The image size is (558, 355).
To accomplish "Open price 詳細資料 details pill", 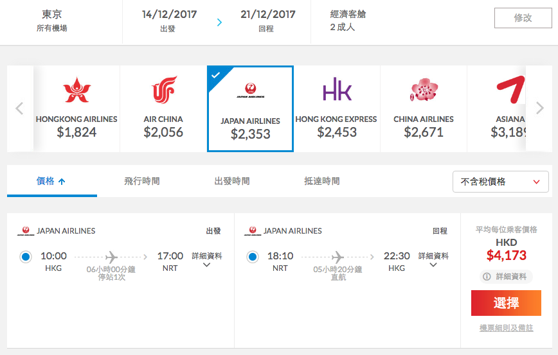I will tap(506, 277).
